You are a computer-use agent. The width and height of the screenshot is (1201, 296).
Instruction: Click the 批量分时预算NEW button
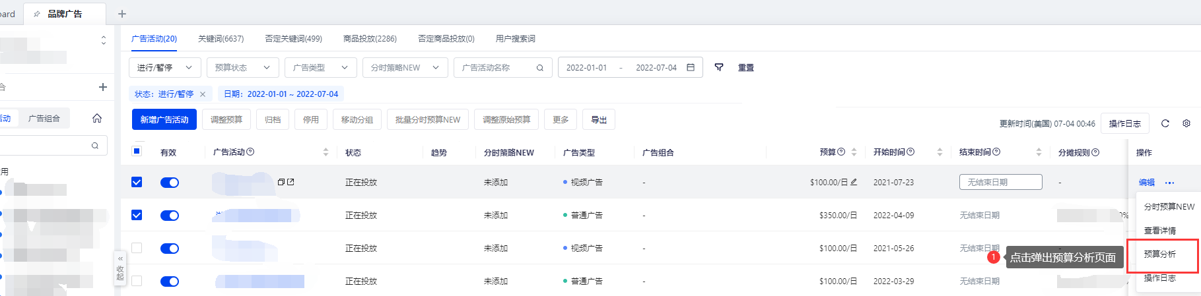click(x=428, y=119)
